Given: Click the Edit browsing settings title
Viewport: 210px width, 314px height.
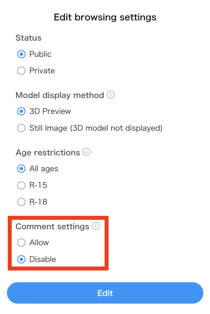Looking at the screenshot, I should 105,17.
